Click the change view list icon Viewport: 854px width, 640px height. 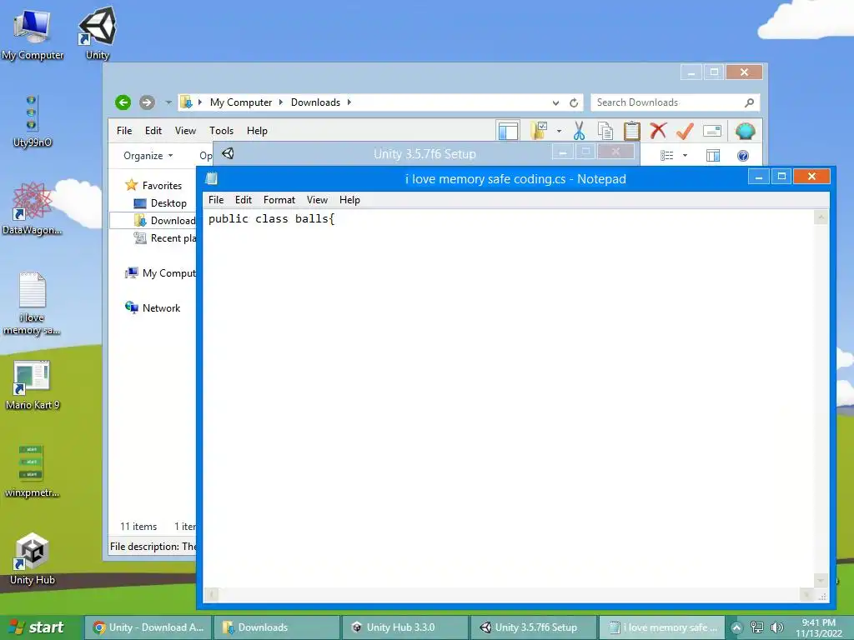click(667, 156)
